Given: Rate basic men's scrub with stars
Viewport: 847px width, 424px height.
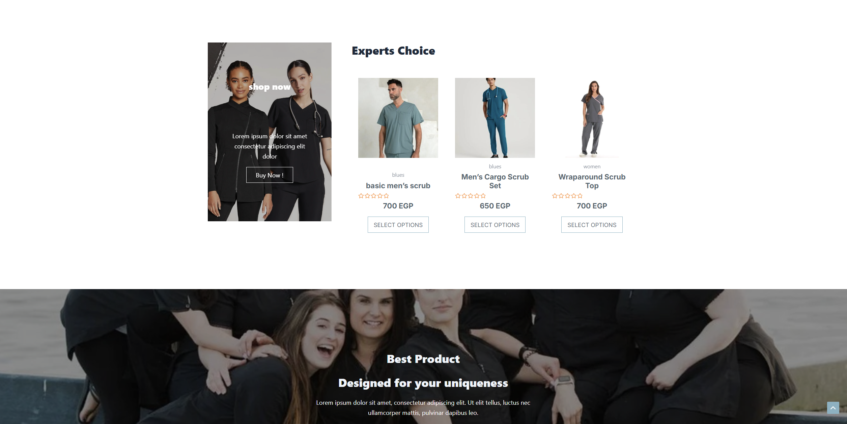Looking at the screenshot, I should click(373, 196).
